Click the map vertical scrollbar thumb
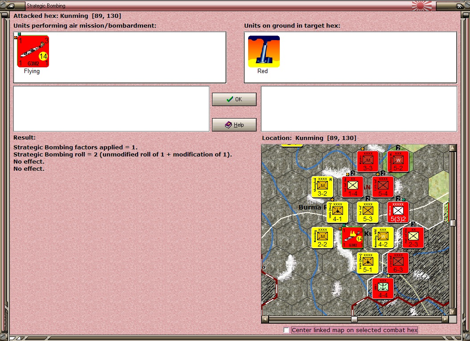Image resolution: width=470 pixels, height=341 pixels. [x=453, y=223]
